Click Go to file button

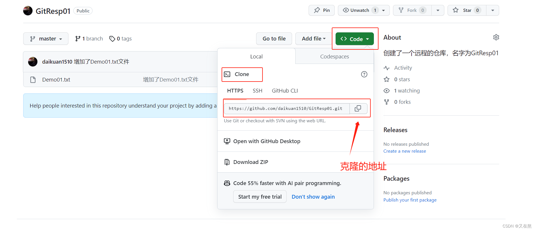(x=274, y=39)
